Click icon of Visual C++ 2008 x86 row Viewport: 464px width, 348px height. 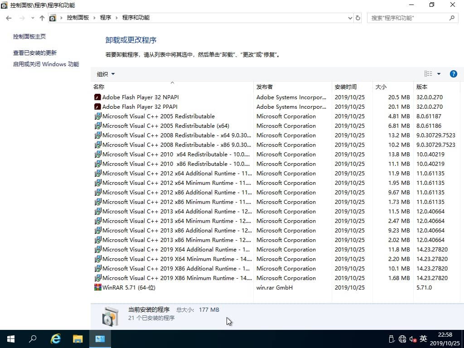tap(98, 145)
